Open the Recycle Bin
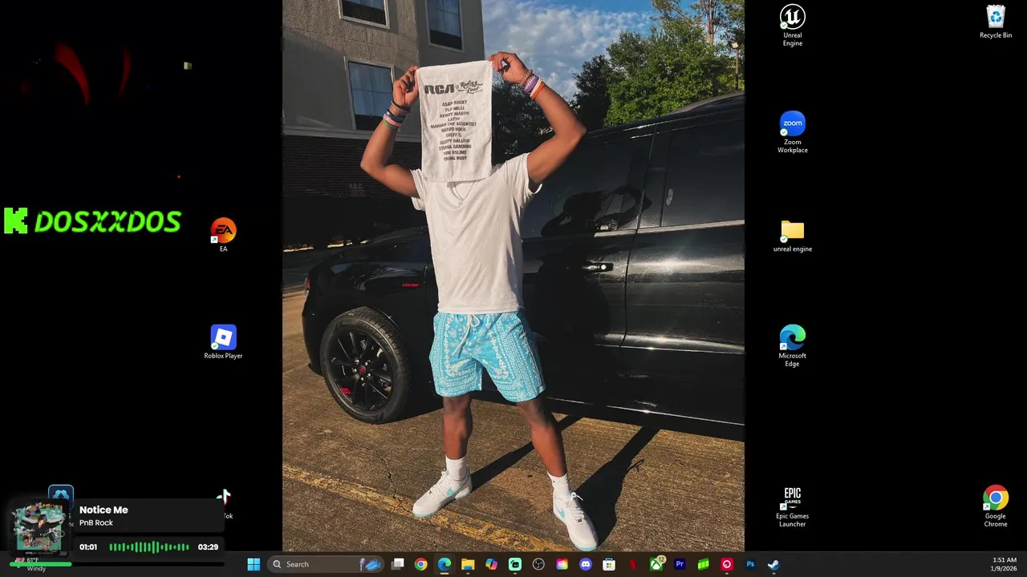The width and height of the screenshot is (1027, 577). [996, 22]
